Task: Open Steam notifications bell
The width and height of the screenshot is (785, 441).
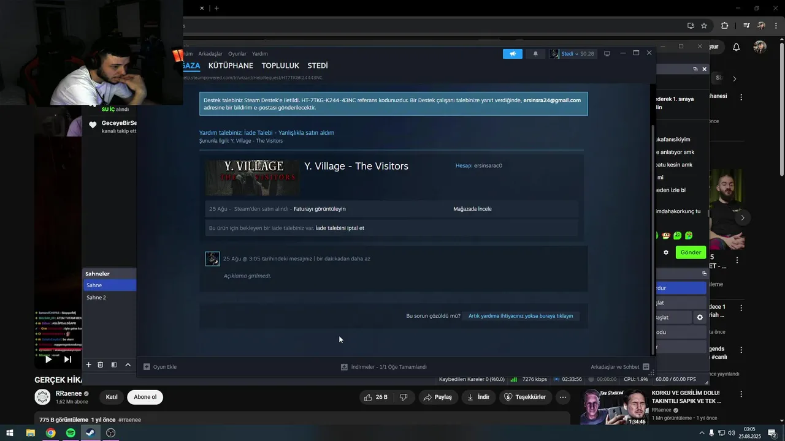Action: tap(535, 54)
